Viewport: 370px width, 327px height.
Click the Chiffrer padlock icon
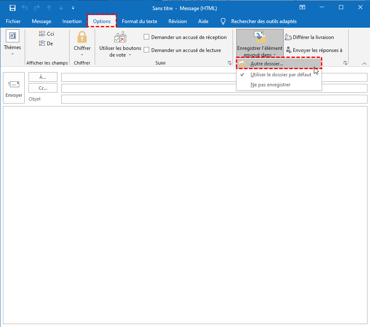(x=82, y=36)
